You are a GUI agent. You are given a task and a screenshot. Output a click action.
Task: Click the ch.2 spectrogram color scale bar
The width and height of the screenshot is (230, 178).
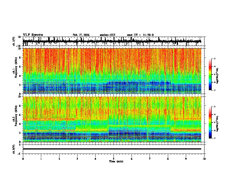210,122
